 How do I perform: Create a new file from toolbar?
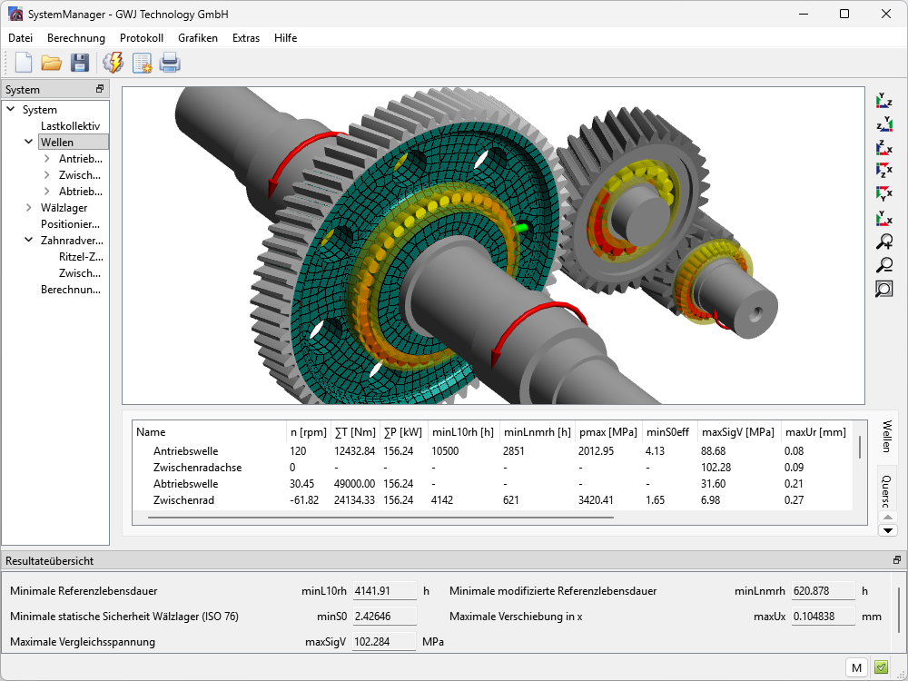(24, 63)
